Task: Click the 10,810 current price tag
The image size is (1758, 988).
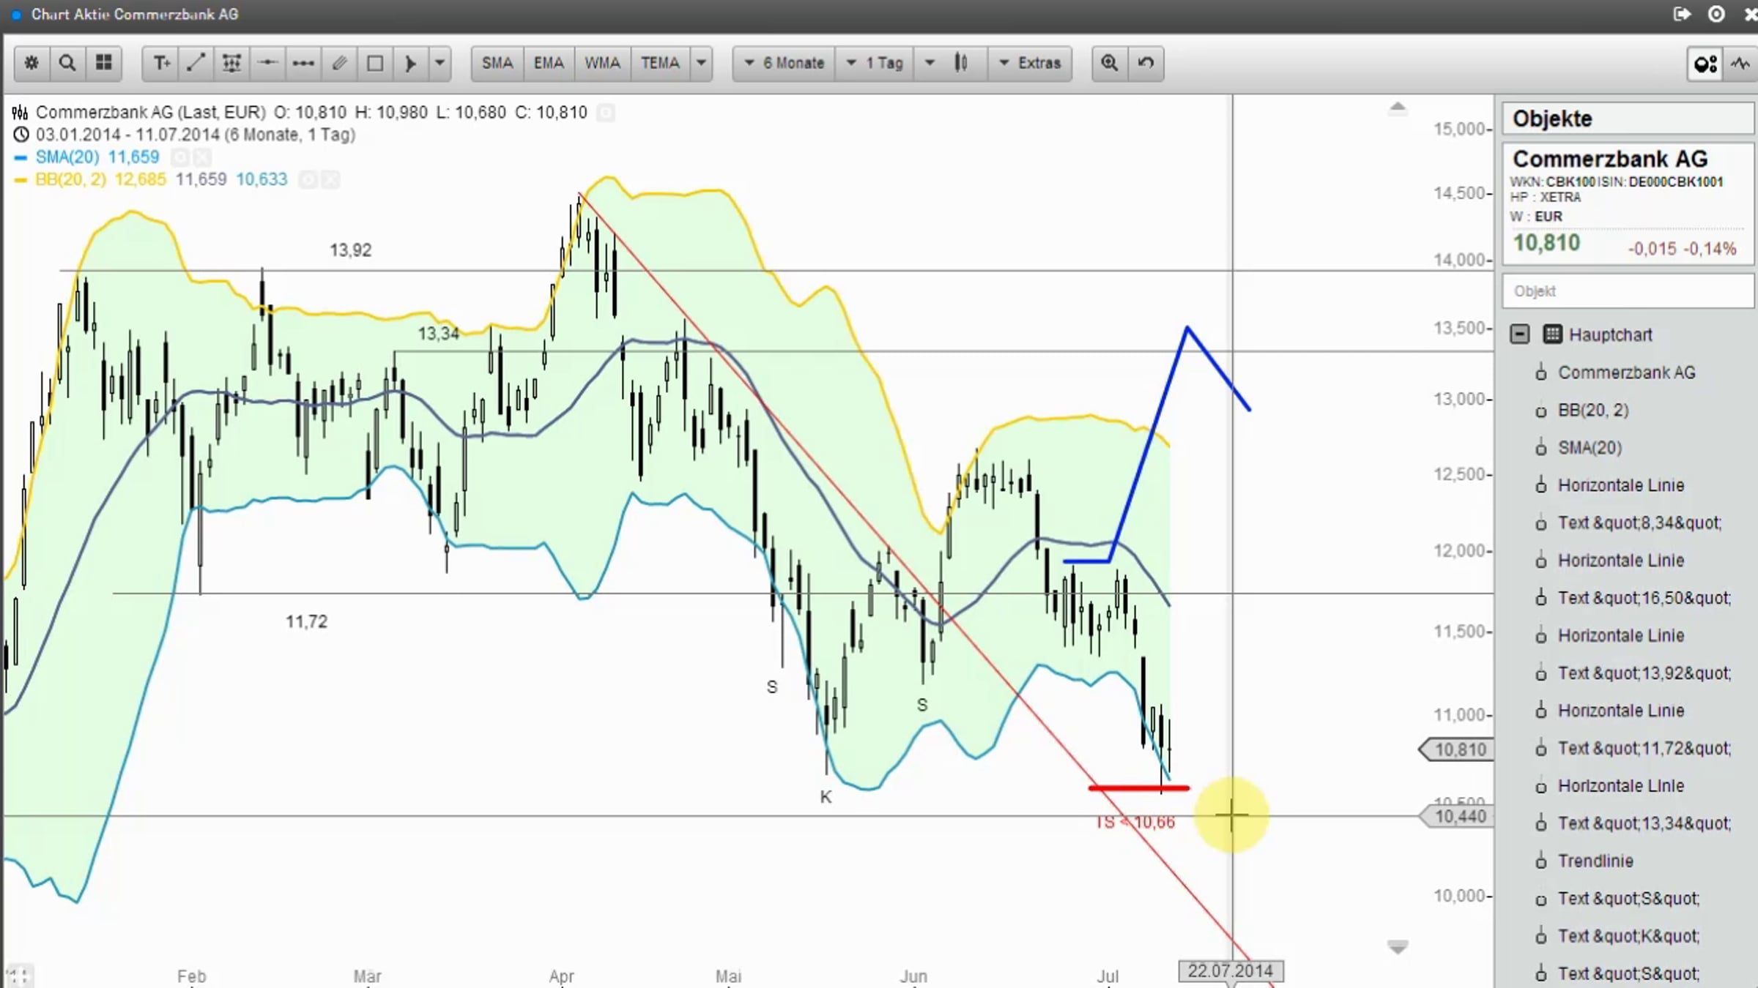Action: [x=1456, y=749]
